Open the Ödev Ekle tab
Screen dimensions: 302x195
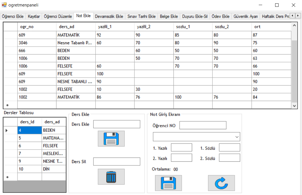(x=220, y=16)
